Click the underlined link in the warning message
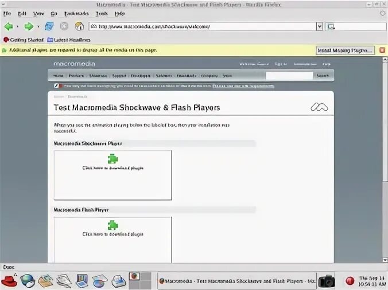The width and height of the screenshot is (388, 290). (243, 86)
